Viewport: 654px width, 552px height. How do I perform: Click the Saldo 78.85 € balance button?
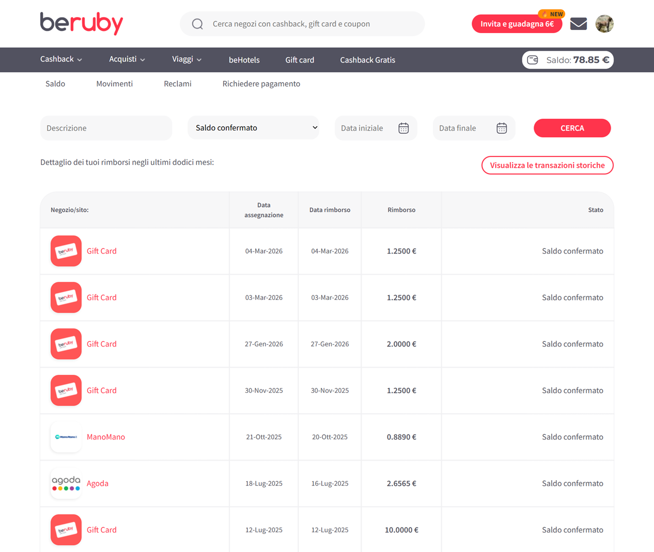click(568, 60)
